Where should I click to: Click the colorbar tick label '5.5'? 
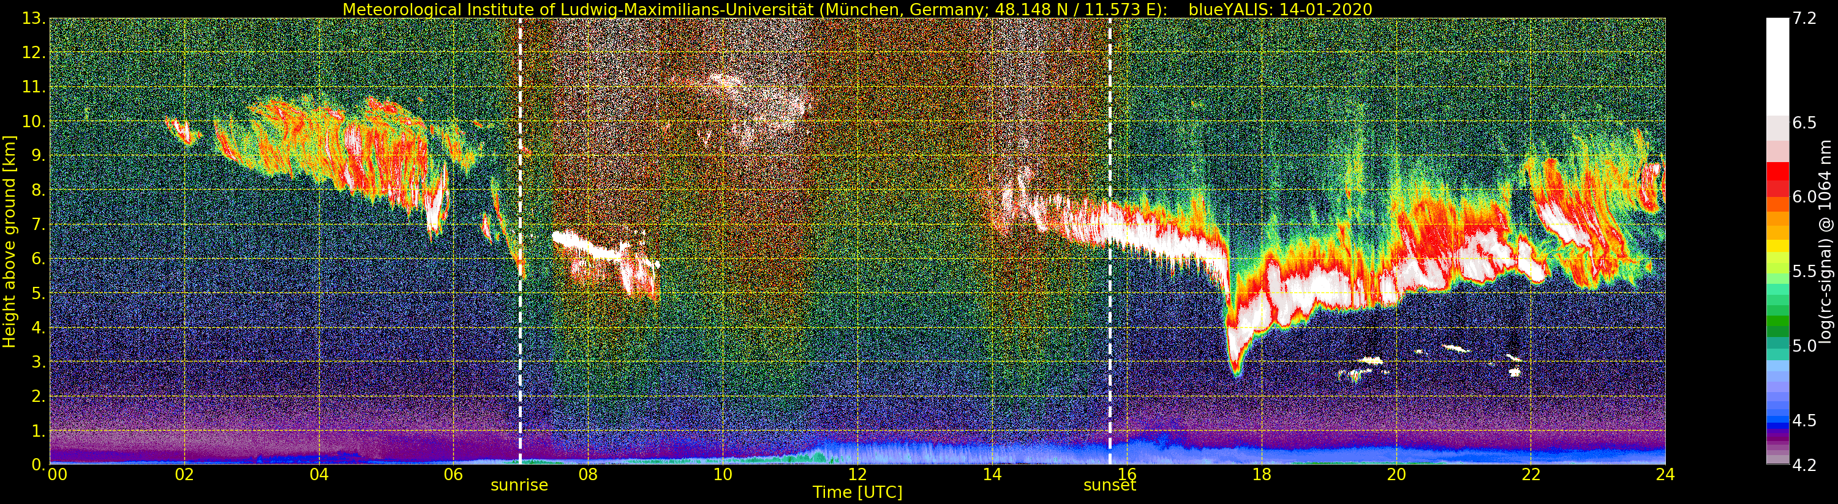(1804, 272)
